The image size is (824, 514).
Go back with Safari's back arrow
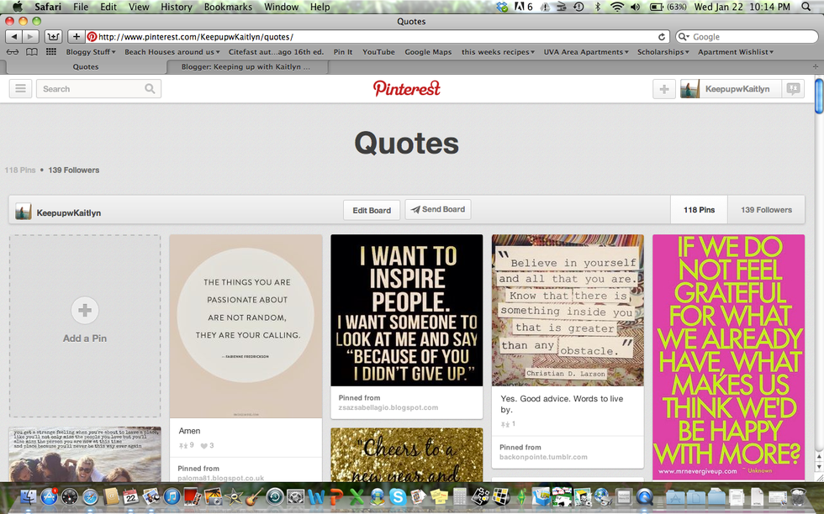coord(13,37)
